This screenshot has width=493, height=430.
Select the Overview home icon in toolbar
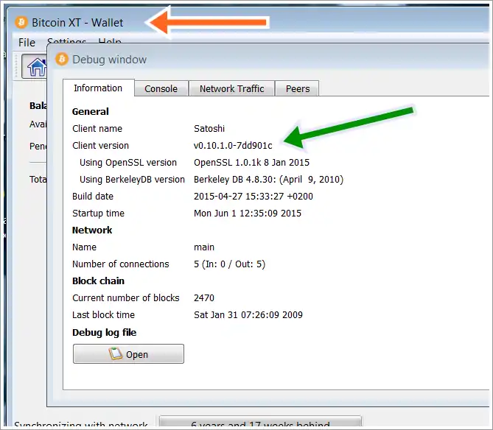(35, 67)
